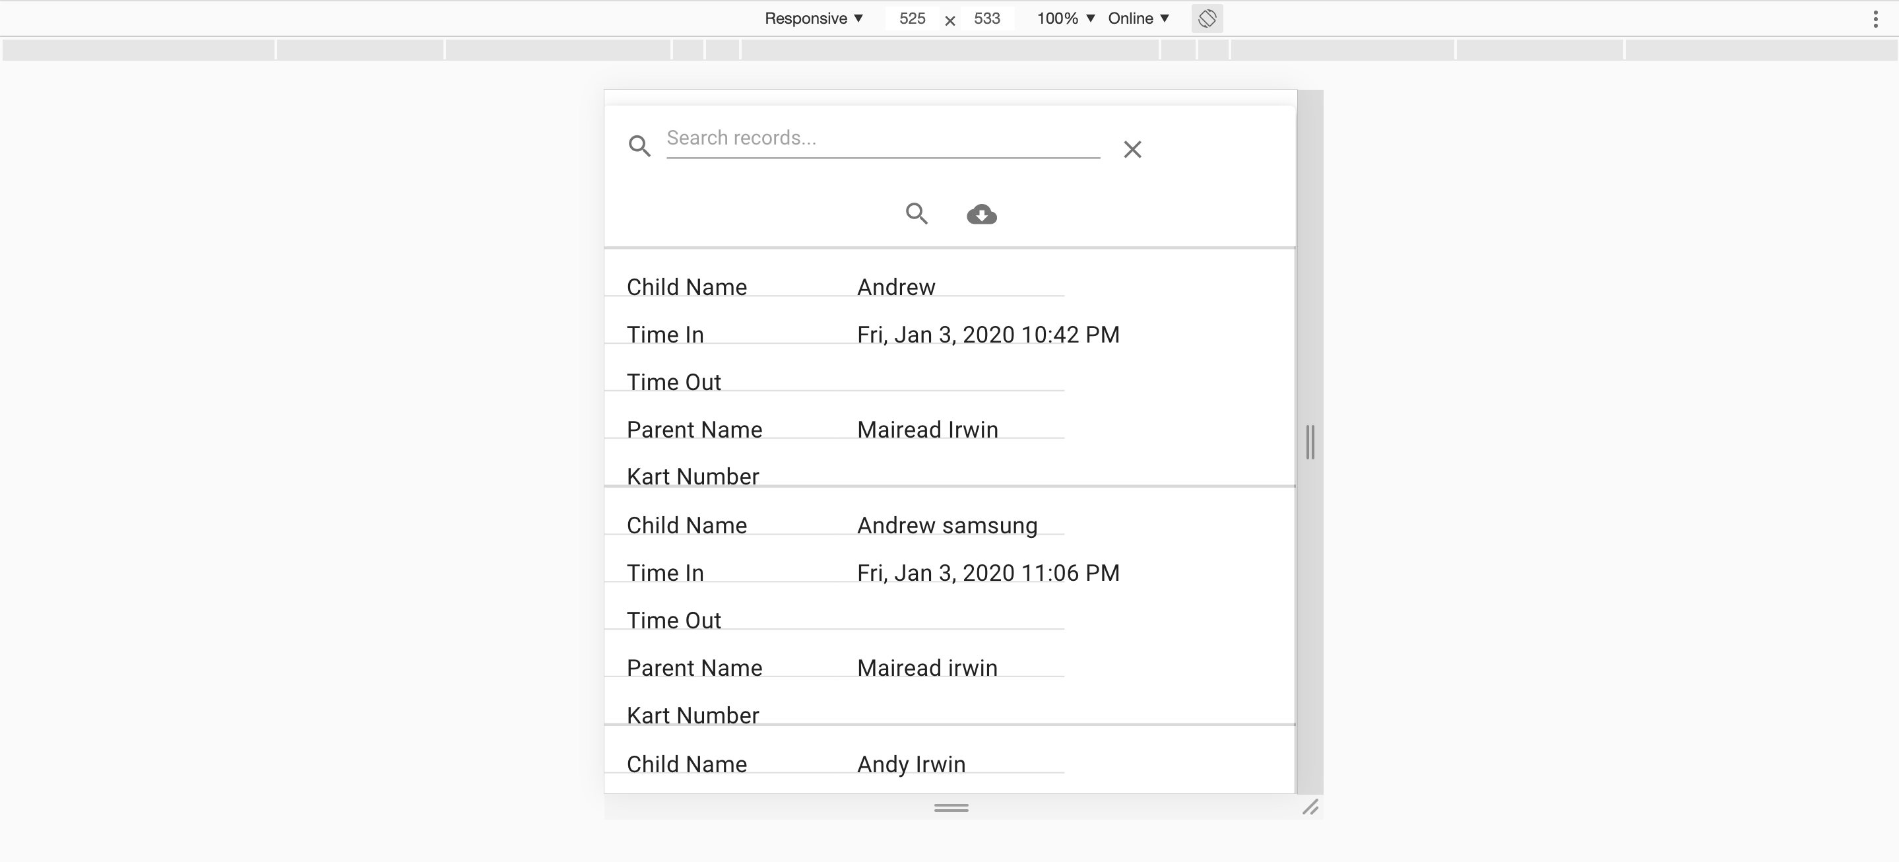
Task: Click the right-edge viewport resize handle
Action: coord(1310,442)
